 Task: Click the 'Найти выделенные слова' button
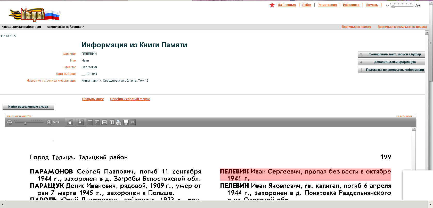pos(28,107)
